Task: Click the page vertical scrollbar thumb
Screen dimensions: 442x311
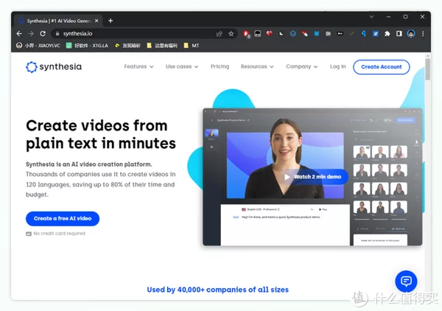Action: (x=427, y=69)
